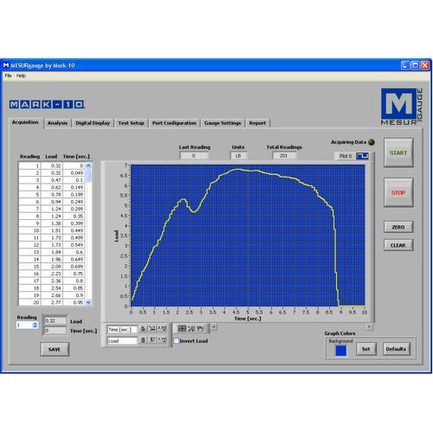Enable the Invert Load checkbox
The height and width of the screenshot is (433, 433).
click(177, 340)
